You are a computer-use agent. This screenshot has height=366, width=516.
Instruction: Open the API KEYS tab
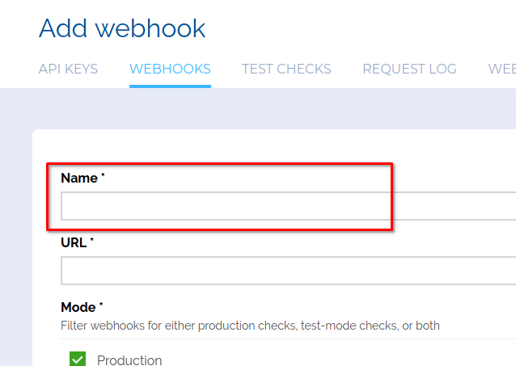tap(68, 69)
